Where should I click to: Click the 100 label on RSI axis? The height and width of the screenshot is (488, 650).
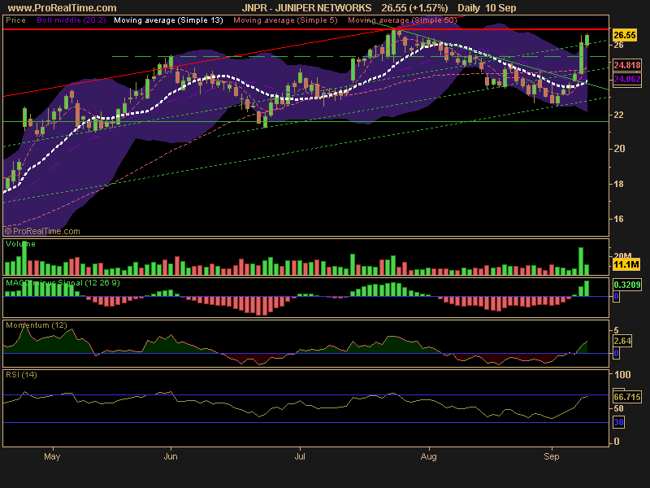[622, 375]
